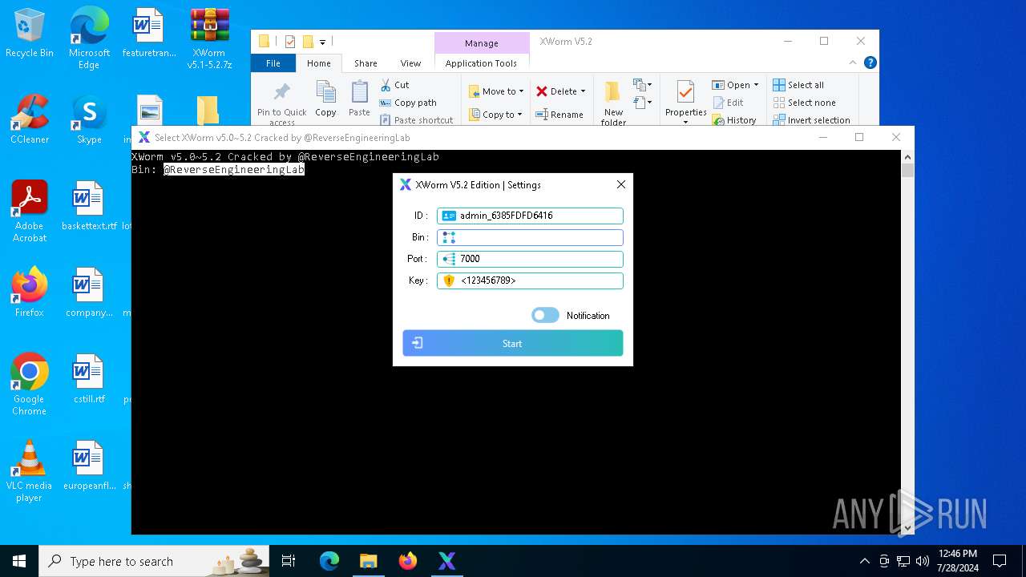1026x577 pixels.
Task: Select the VLC media player icon
Action: point(30,471)
